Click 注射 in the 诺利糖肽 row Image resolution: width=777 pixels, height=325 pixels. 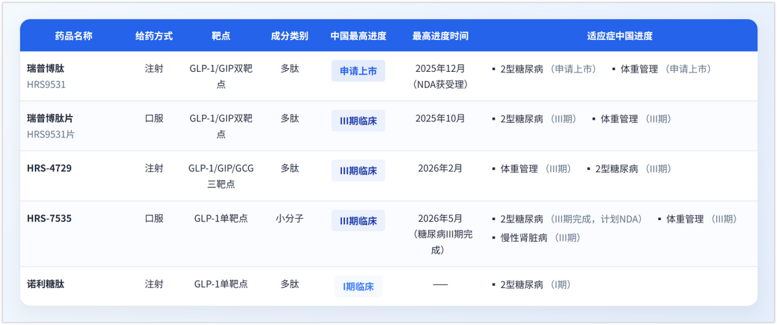point(154,284)
